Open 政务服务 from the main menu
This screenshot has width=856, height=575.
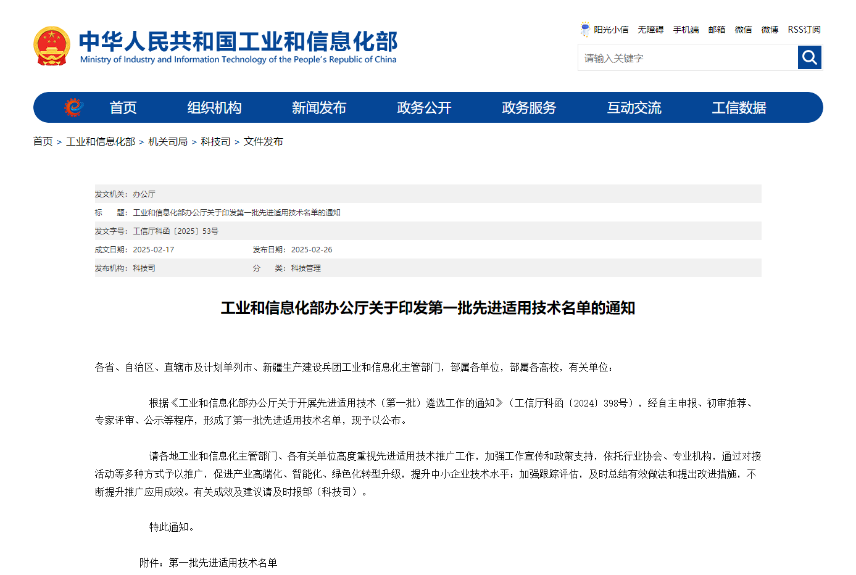(x=529, y=108)
